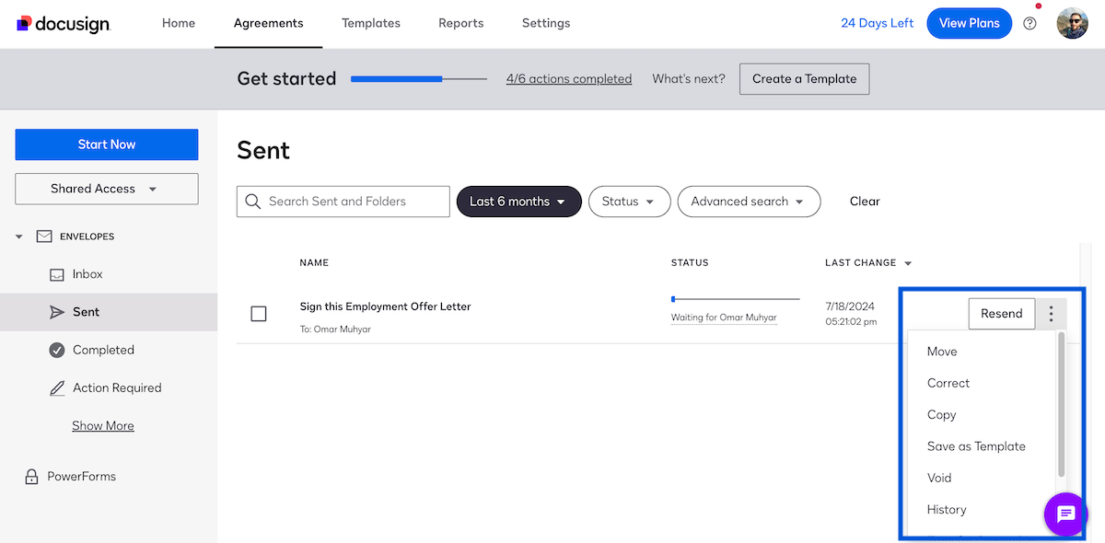Click the Create a Template button

point(803,79)
